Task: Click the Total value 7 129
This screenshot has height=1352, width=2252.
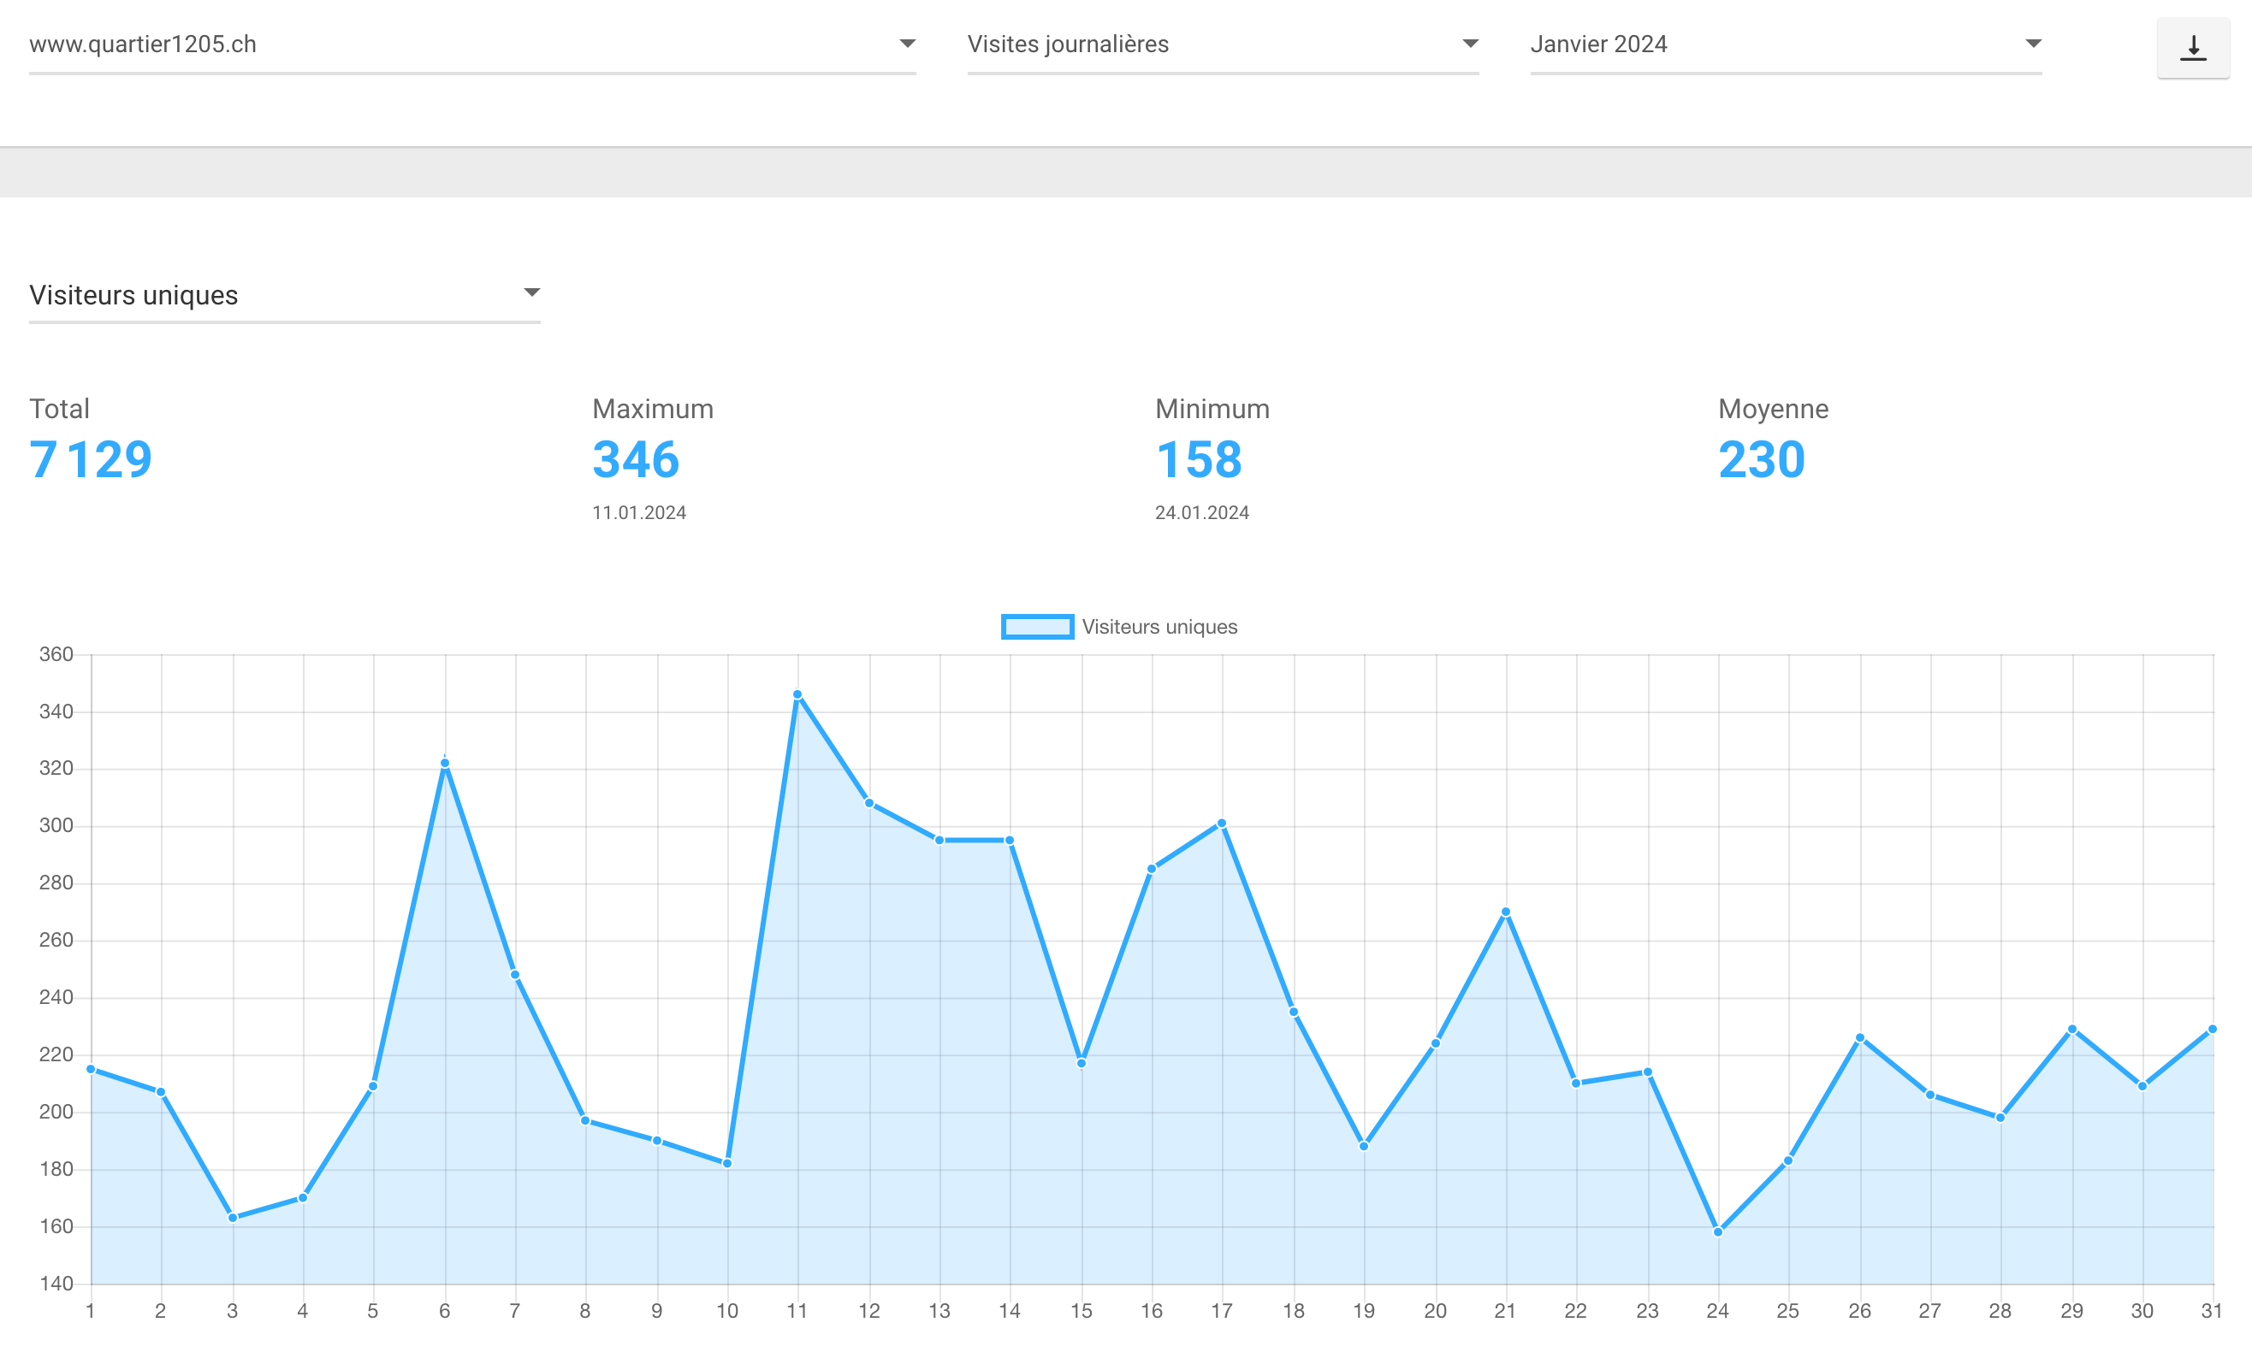Action: tap(92, 459)
